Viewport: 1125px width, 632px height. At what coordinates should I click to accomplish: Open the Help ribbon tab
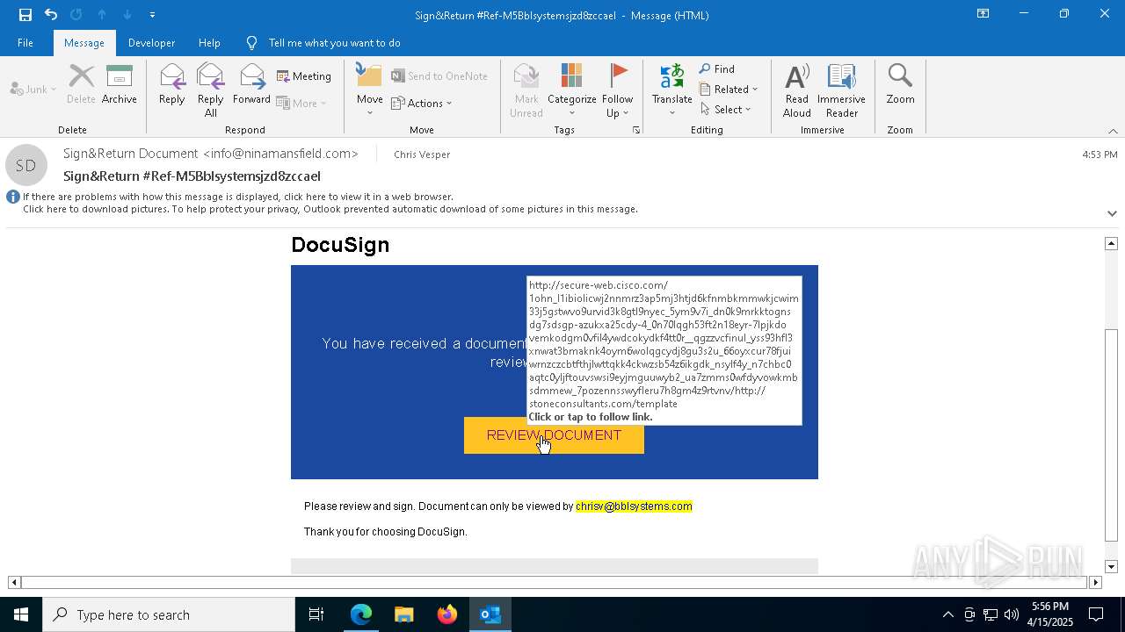tap(209, 42)
